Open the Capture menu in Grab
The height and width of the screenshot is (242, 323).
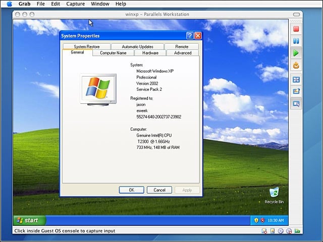coord(75,4)
